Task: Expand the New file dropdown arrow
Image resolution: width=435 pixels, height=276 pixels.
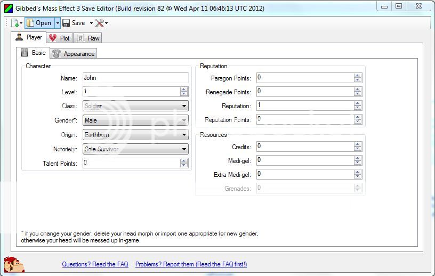Action: click(21, 23)
